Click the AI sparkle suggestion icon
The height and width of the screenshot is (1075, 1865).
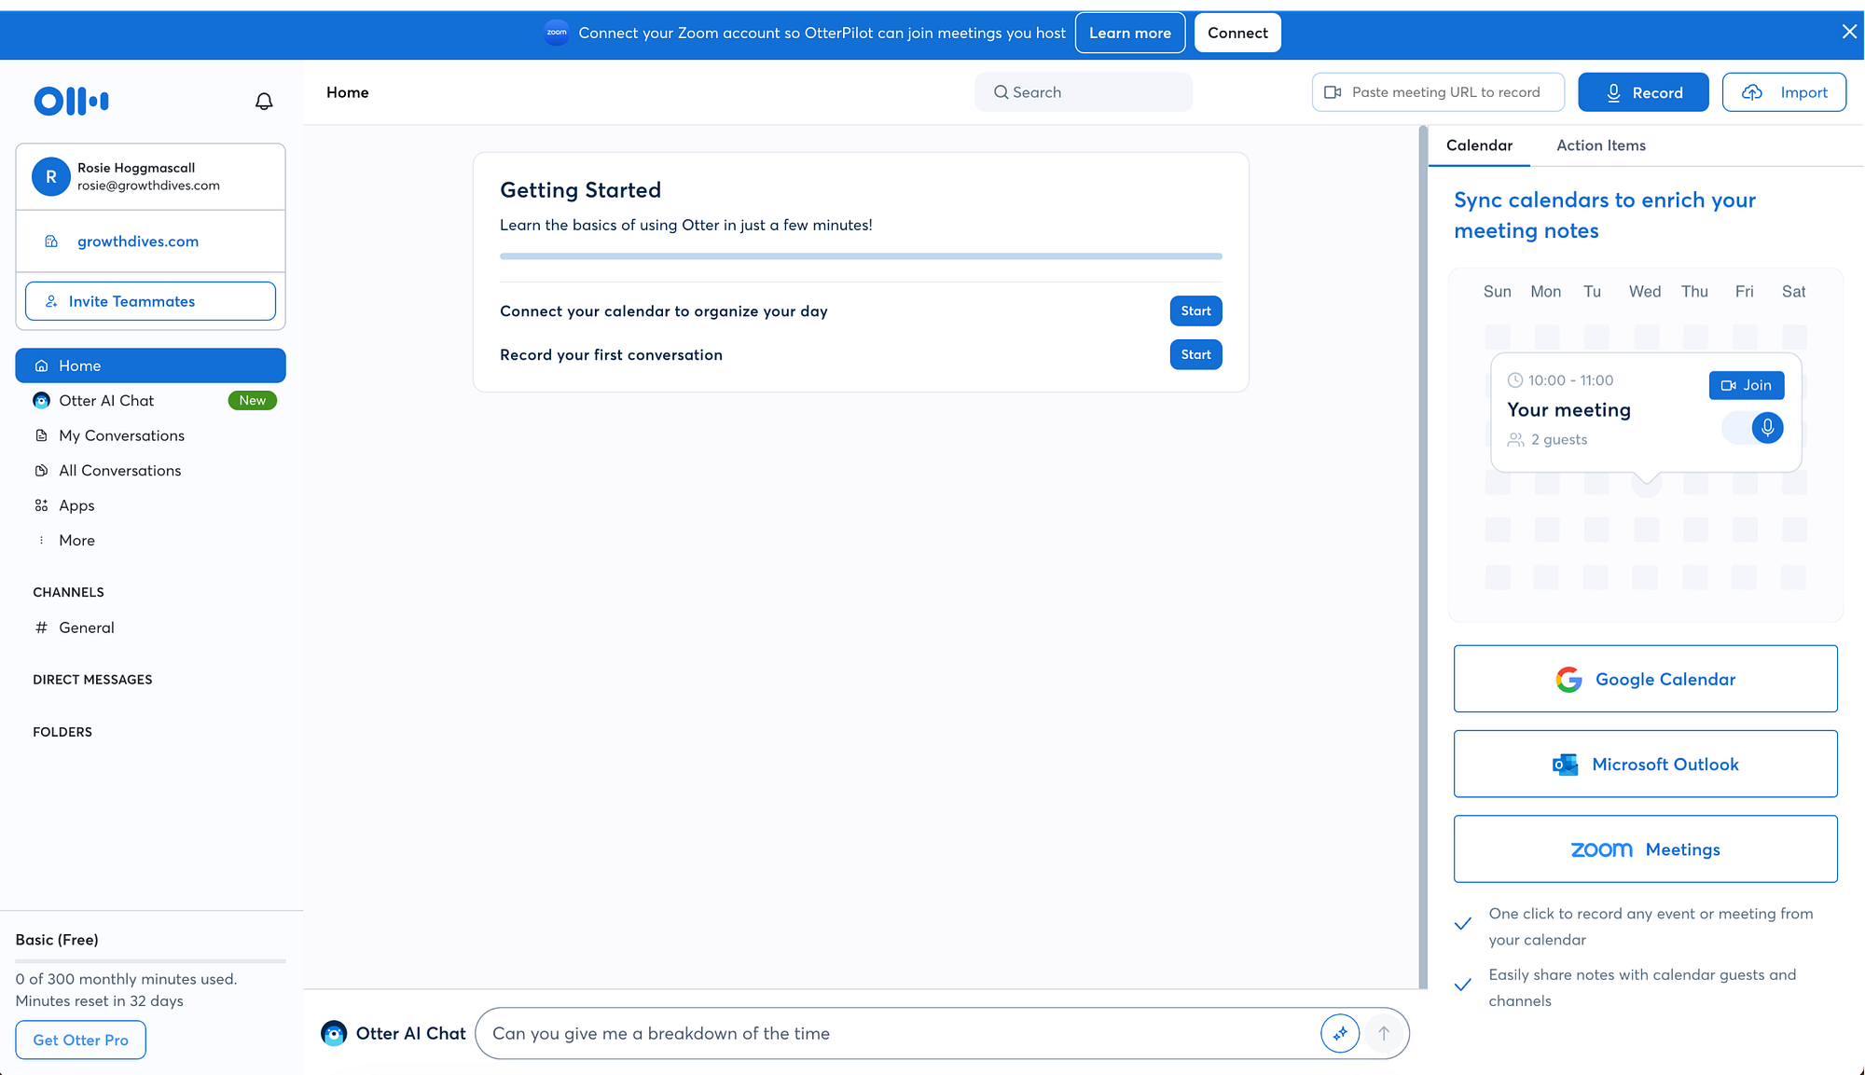[x=1339, y=1033]
